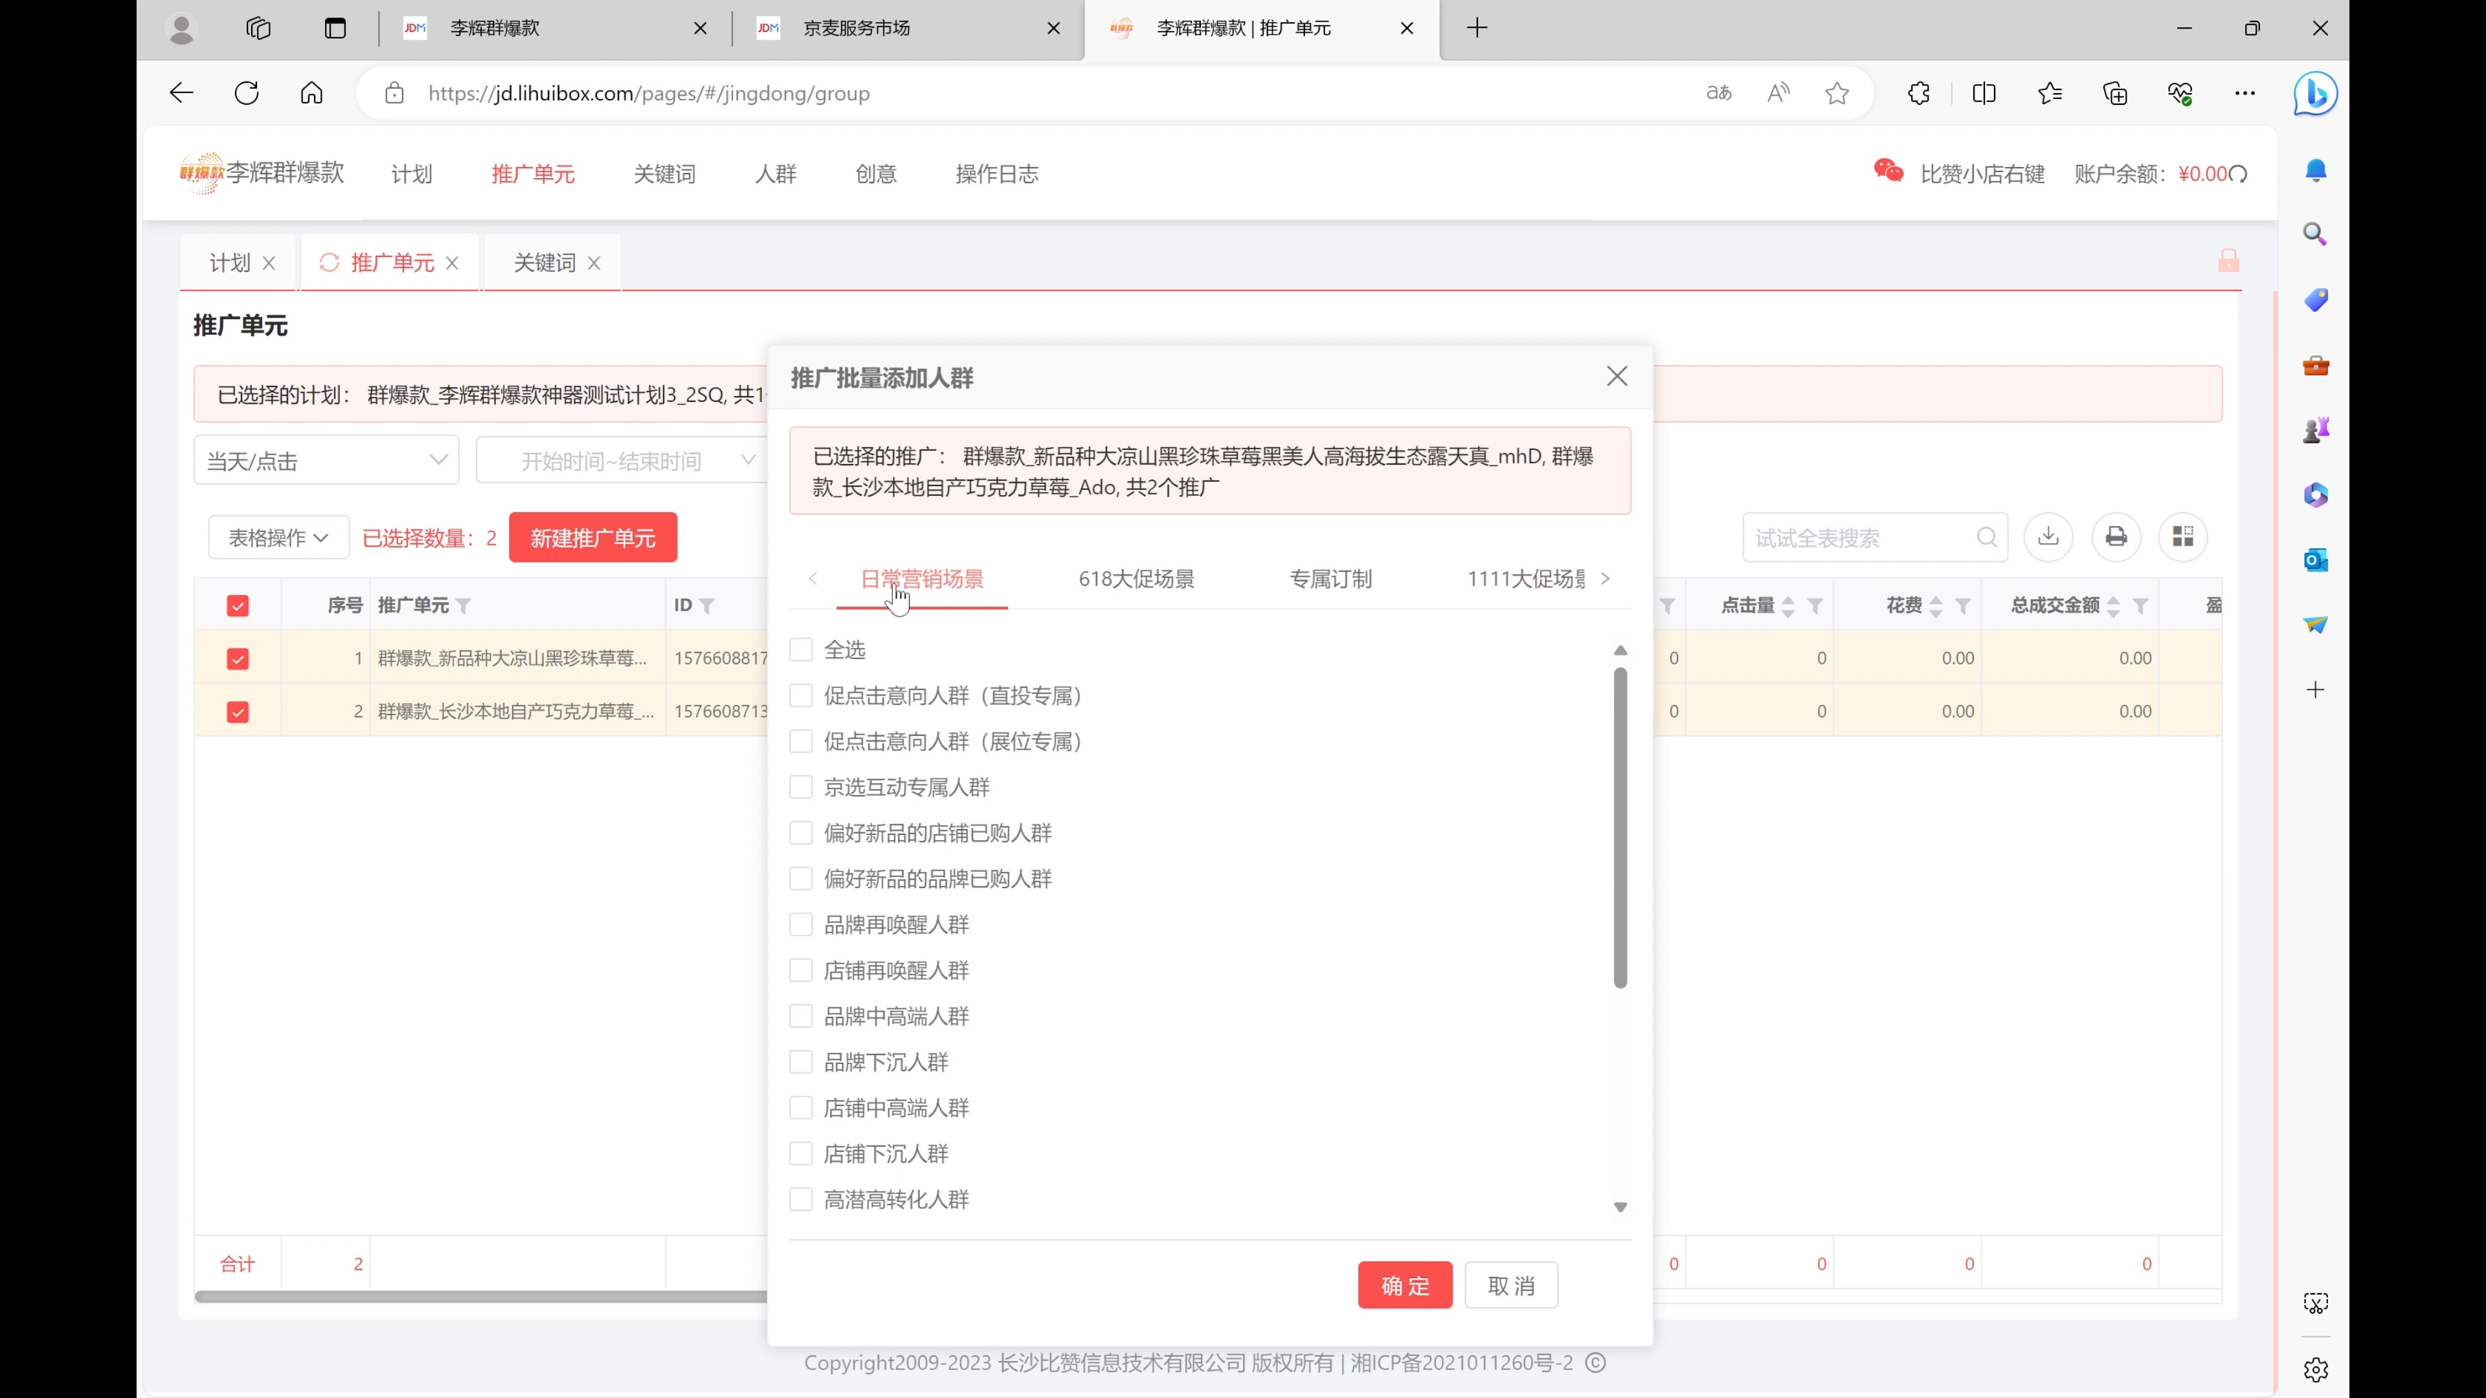Open the 当天/点击 dropdown
This screenshot has width=2486, height=1398.
325,460
